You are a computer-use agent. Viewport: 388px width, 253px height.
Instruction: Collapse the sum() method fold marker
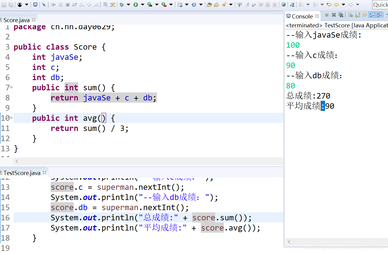tap(11, 87)
